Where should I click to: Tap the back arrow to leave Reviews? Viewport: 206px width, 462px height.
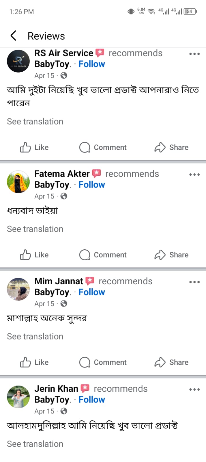click(x=14, y=35)
